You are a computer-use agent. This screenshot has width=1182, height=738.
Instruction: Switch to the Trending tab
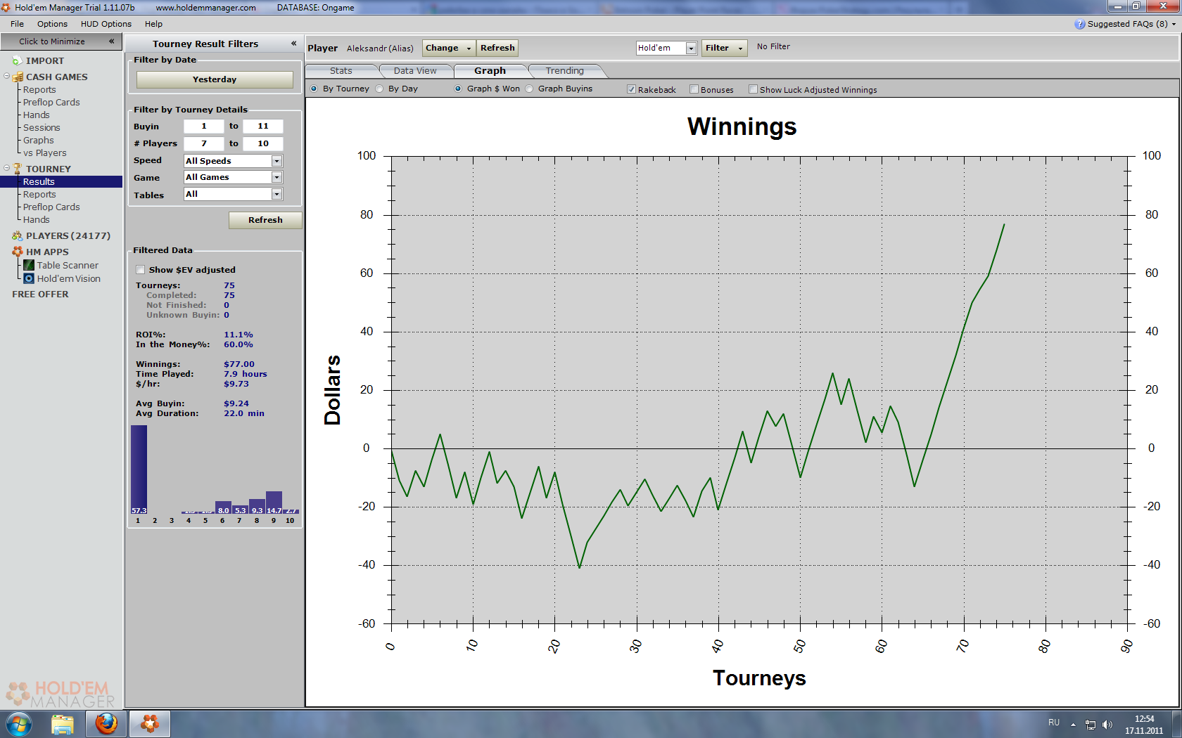tap(564, 71)
